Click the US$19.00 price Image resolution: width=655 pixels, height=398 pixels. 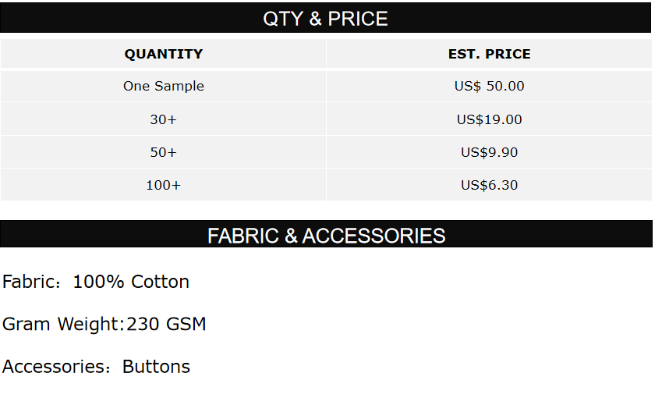pos(489,119)
